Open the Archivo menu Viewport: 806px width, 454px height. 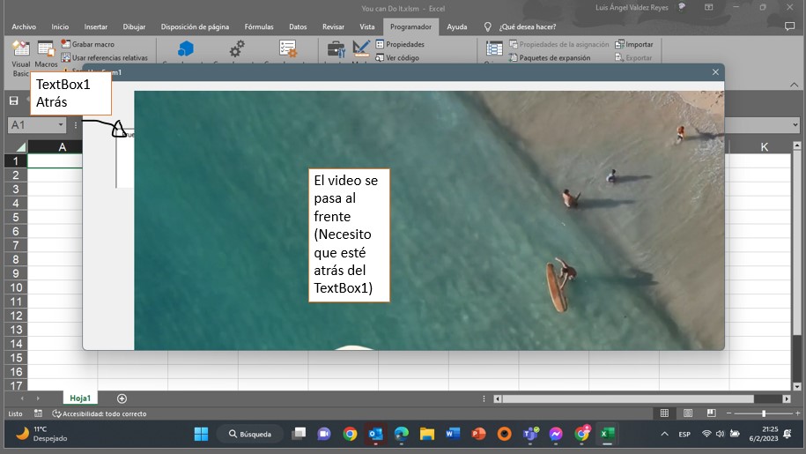coord(24,26)
